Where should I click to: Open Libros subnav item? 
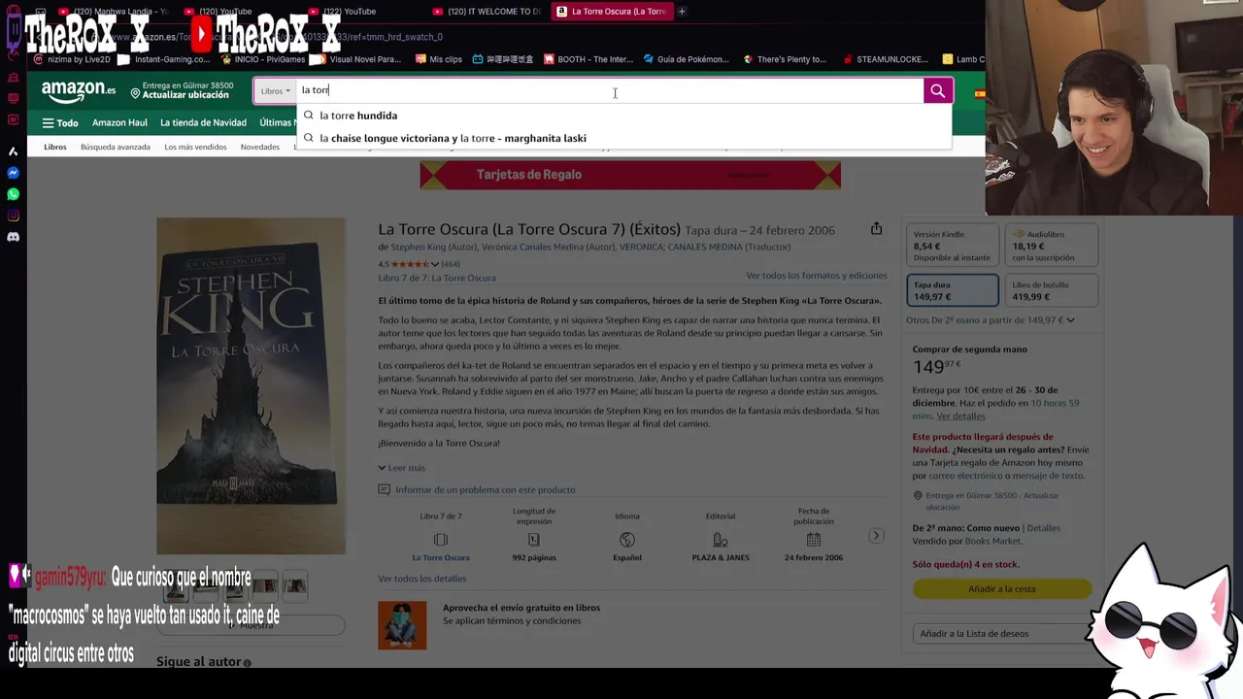pyautogui.click(x=55, y=147)
